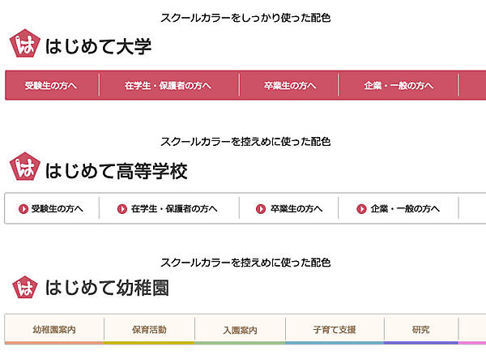Click the はじめて大学 title text

[x=99, y=47]
